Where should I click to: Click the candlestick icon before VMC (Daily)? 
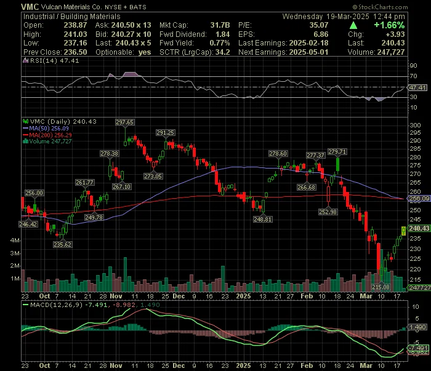point(26,121)
